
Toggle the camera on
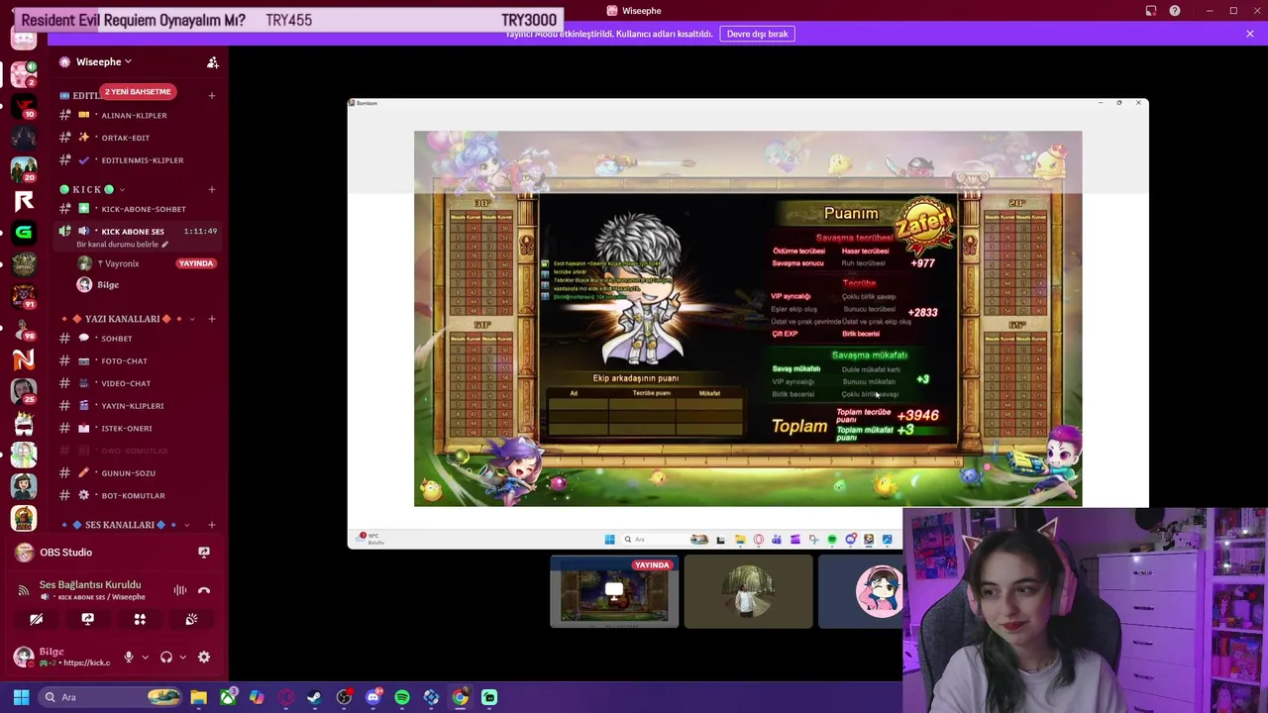tap(36, 619)
